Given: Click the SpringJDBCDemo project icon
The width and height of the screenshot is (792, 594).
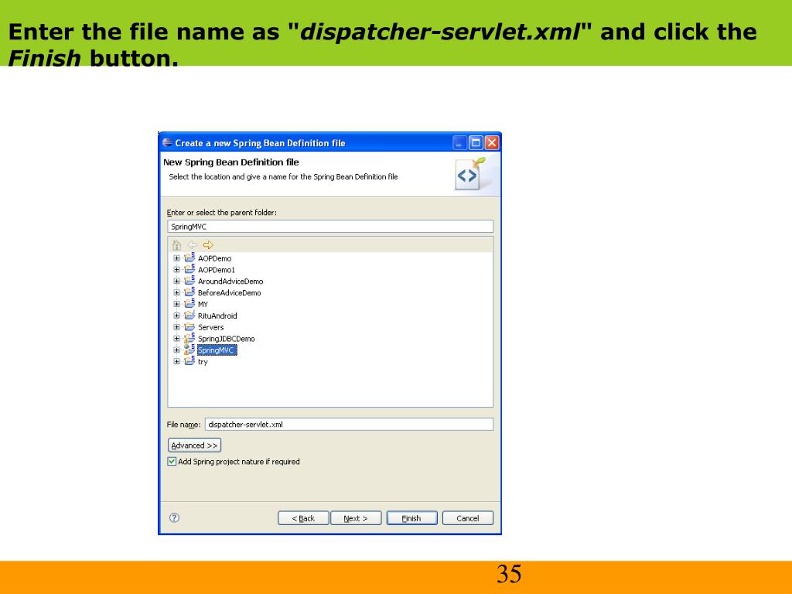Looking at the screenshot, I should pos(189,338).
